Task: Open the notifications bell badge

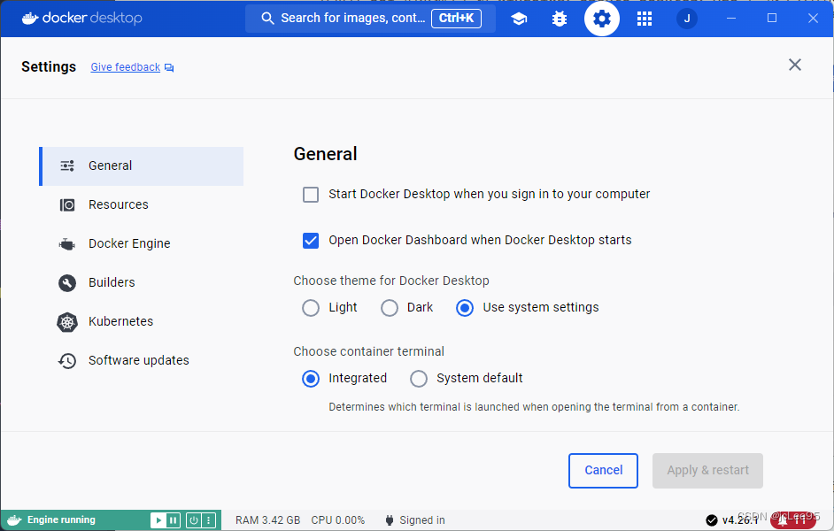Action: coord(792,520)
